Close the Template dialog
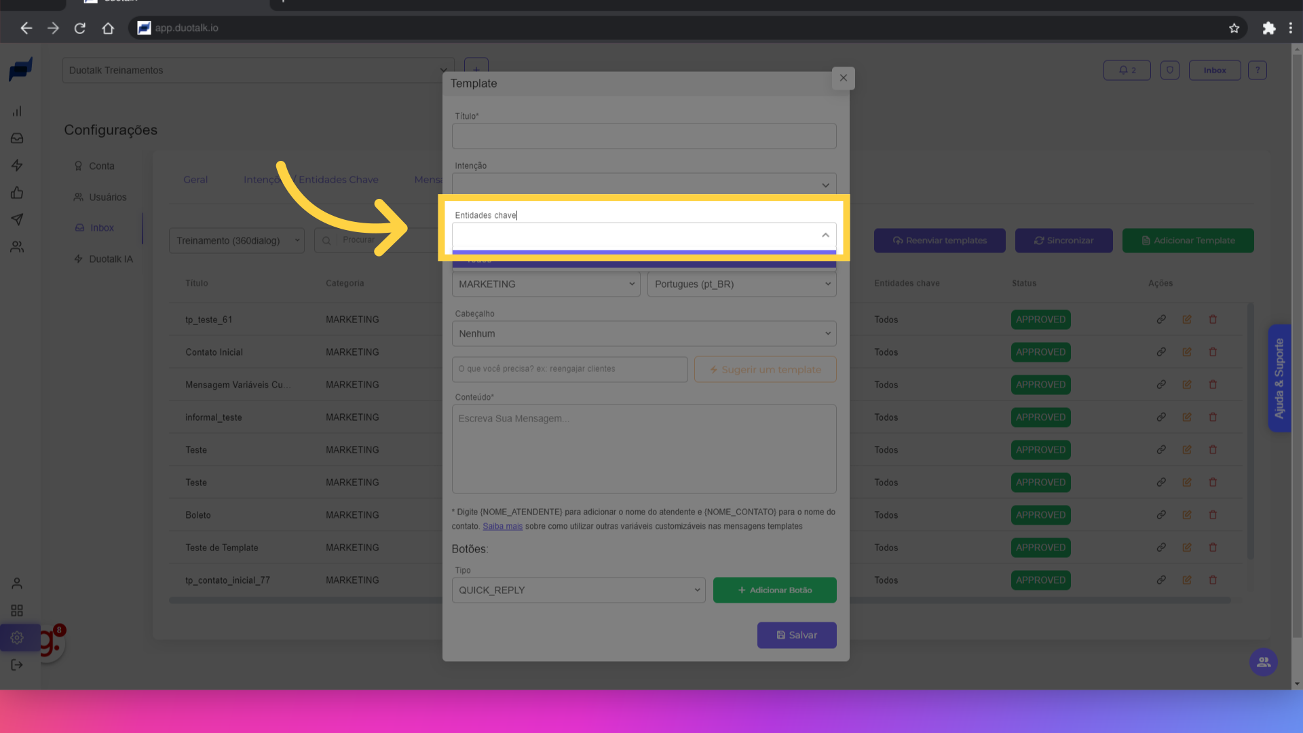1303x733 pixels. 843,77
